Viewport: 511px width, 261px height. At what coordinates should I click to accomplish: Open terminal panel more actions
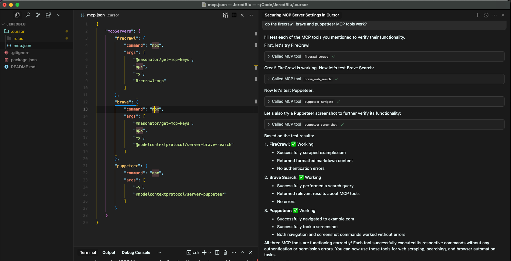point(234,253)
